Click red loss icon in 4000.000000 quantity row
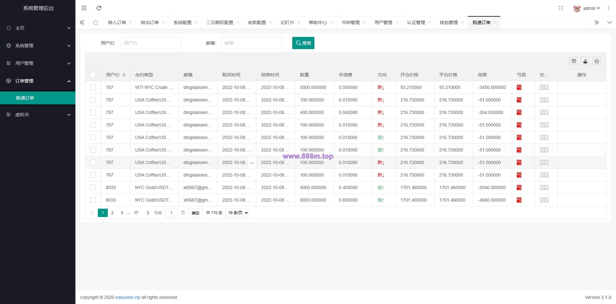The height and width of the screenshot is (304, 616). pos(519,187)
